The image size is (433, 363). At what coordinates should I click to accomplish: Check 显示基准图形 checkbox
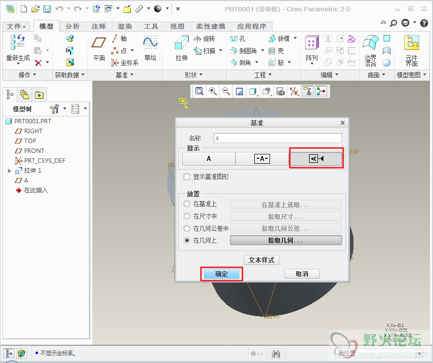(187, 177)
